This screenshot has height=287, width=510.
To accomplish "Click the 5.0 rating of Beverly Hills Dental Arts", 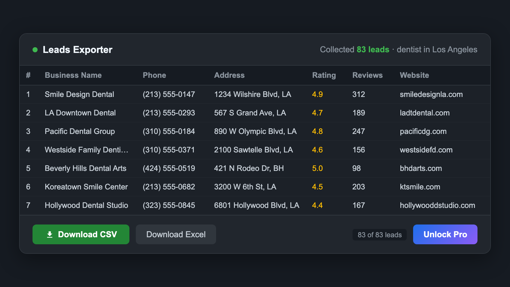I will [317, 168].
